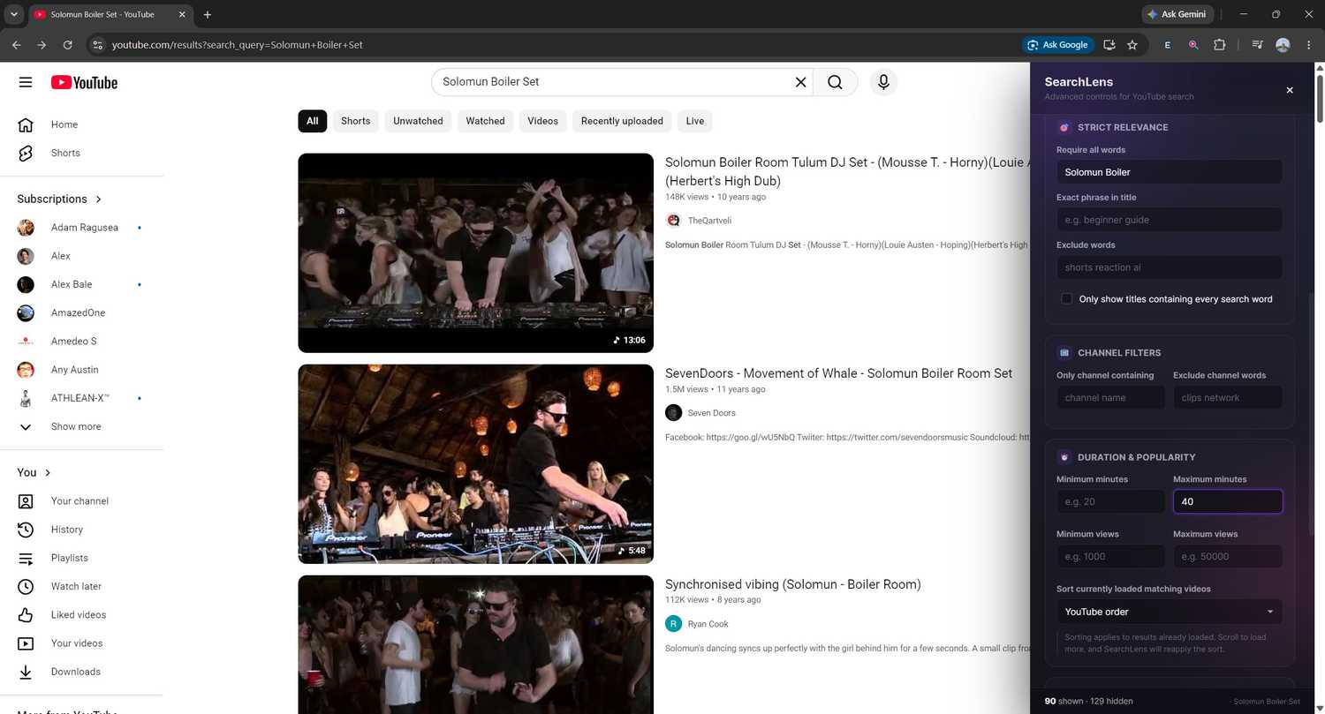Open the sort currently loaded videos dropdown
This screenshot has height=714, width=1325.
(x=1170, y=612)
